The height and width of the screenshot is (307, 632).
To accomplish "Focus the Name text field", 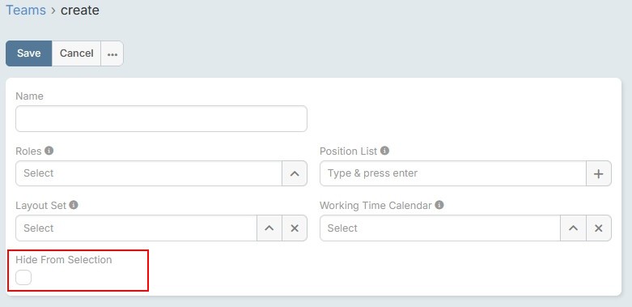I will (161, 118).
